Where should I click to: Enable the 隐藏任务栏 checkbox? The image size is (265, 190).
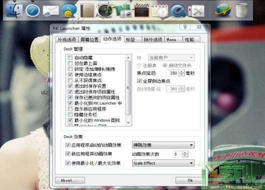click(x=70, y=114)
